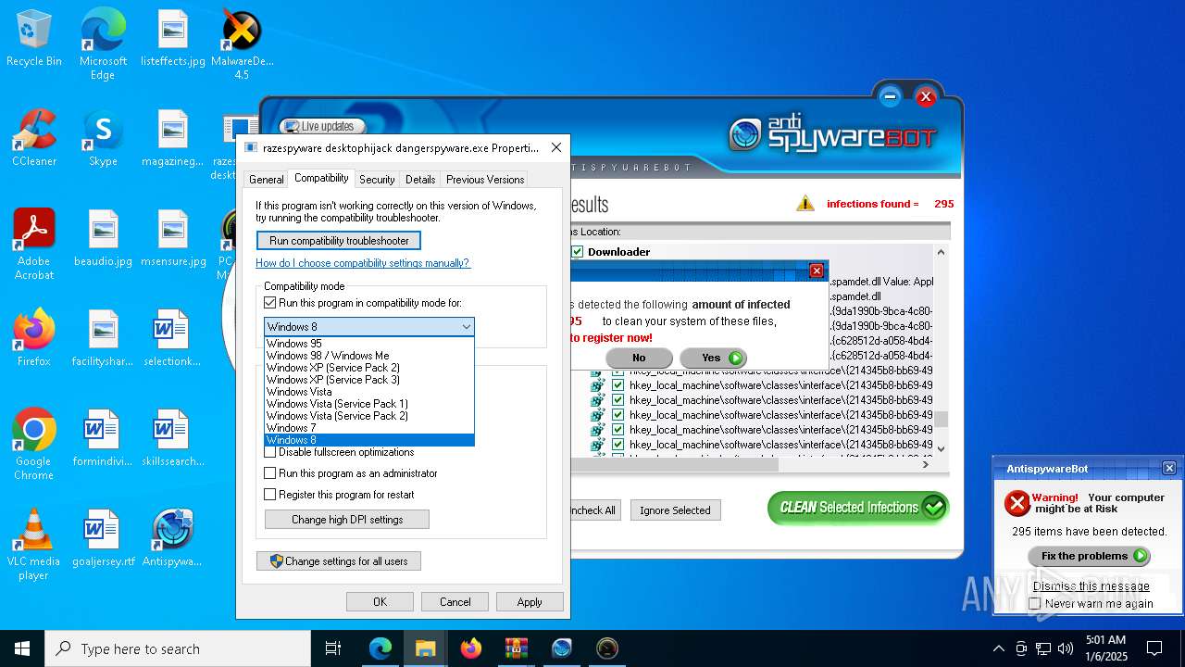Click No in the register prompt
Screen dimensions: 1185x667
pos(639,358)
